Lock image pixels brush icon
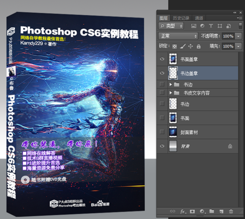The image size is (245, 219). tap(182, 46)
